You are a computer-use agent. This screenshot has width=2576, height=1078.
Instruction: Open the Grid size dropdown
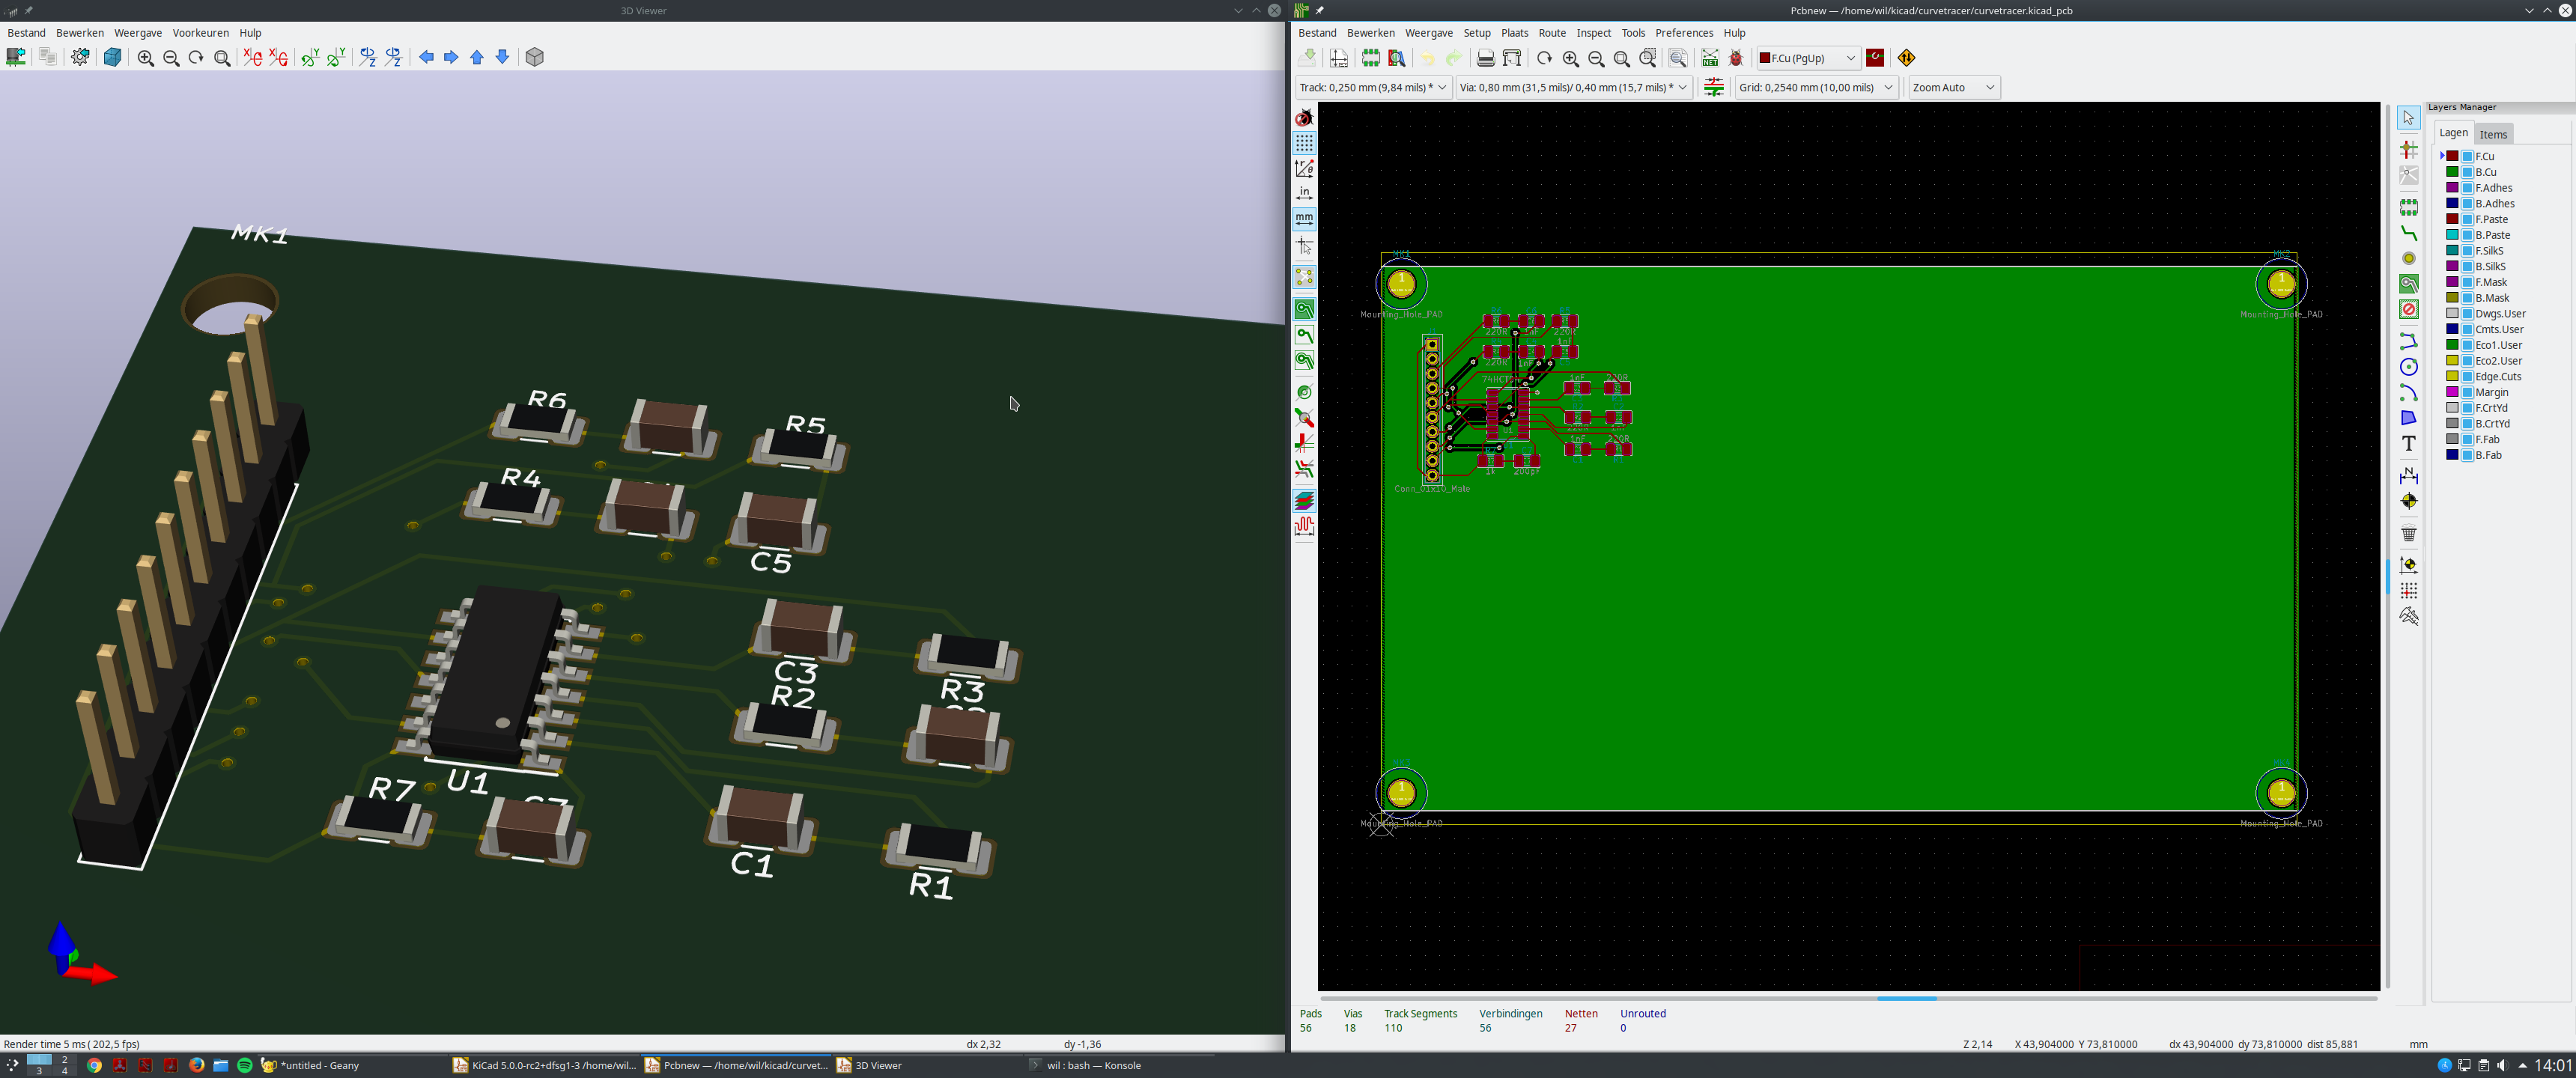point(1815,87)
